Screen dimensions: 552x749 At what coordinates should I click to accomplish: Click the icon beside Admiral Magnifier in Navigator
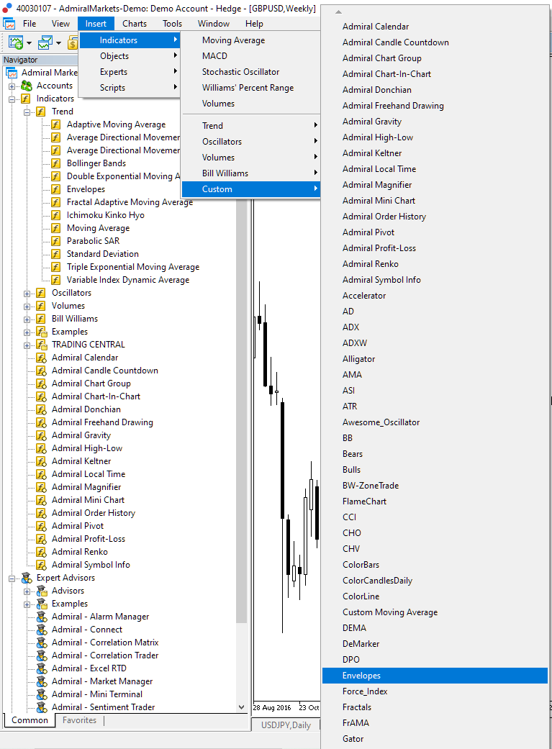pos(42,487)
